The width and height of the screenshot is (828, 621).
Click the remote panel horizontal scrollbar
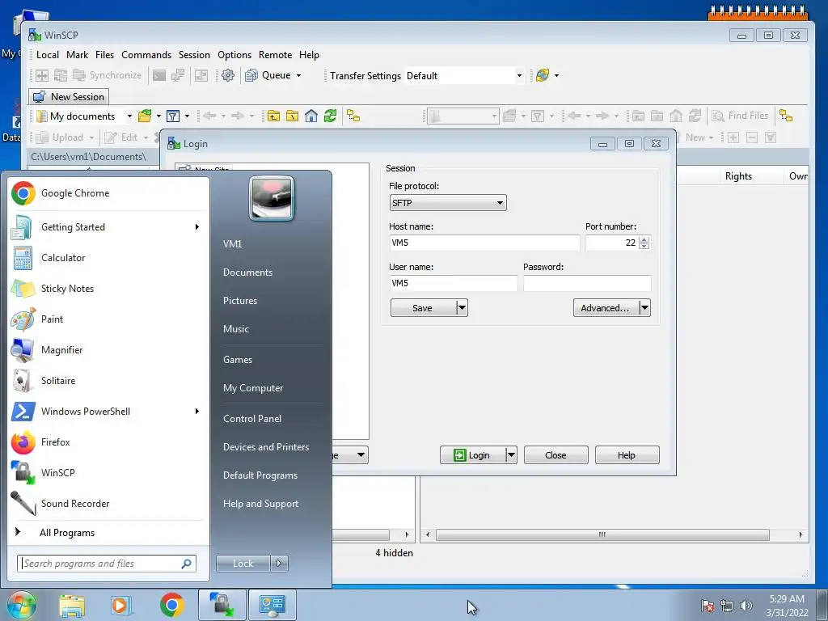[x=602, y=534]
